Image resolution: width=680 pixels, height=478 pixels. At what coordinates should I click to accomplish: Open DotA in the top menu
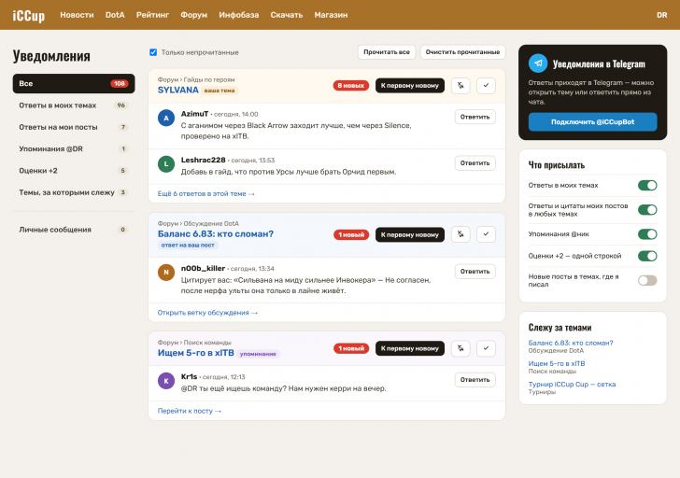115,15
